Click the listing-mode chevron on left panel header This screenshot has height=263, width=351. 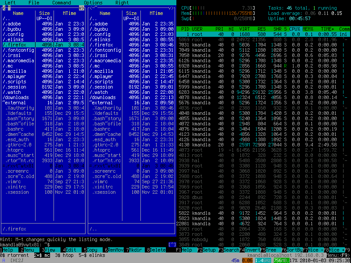pos(82,7)
